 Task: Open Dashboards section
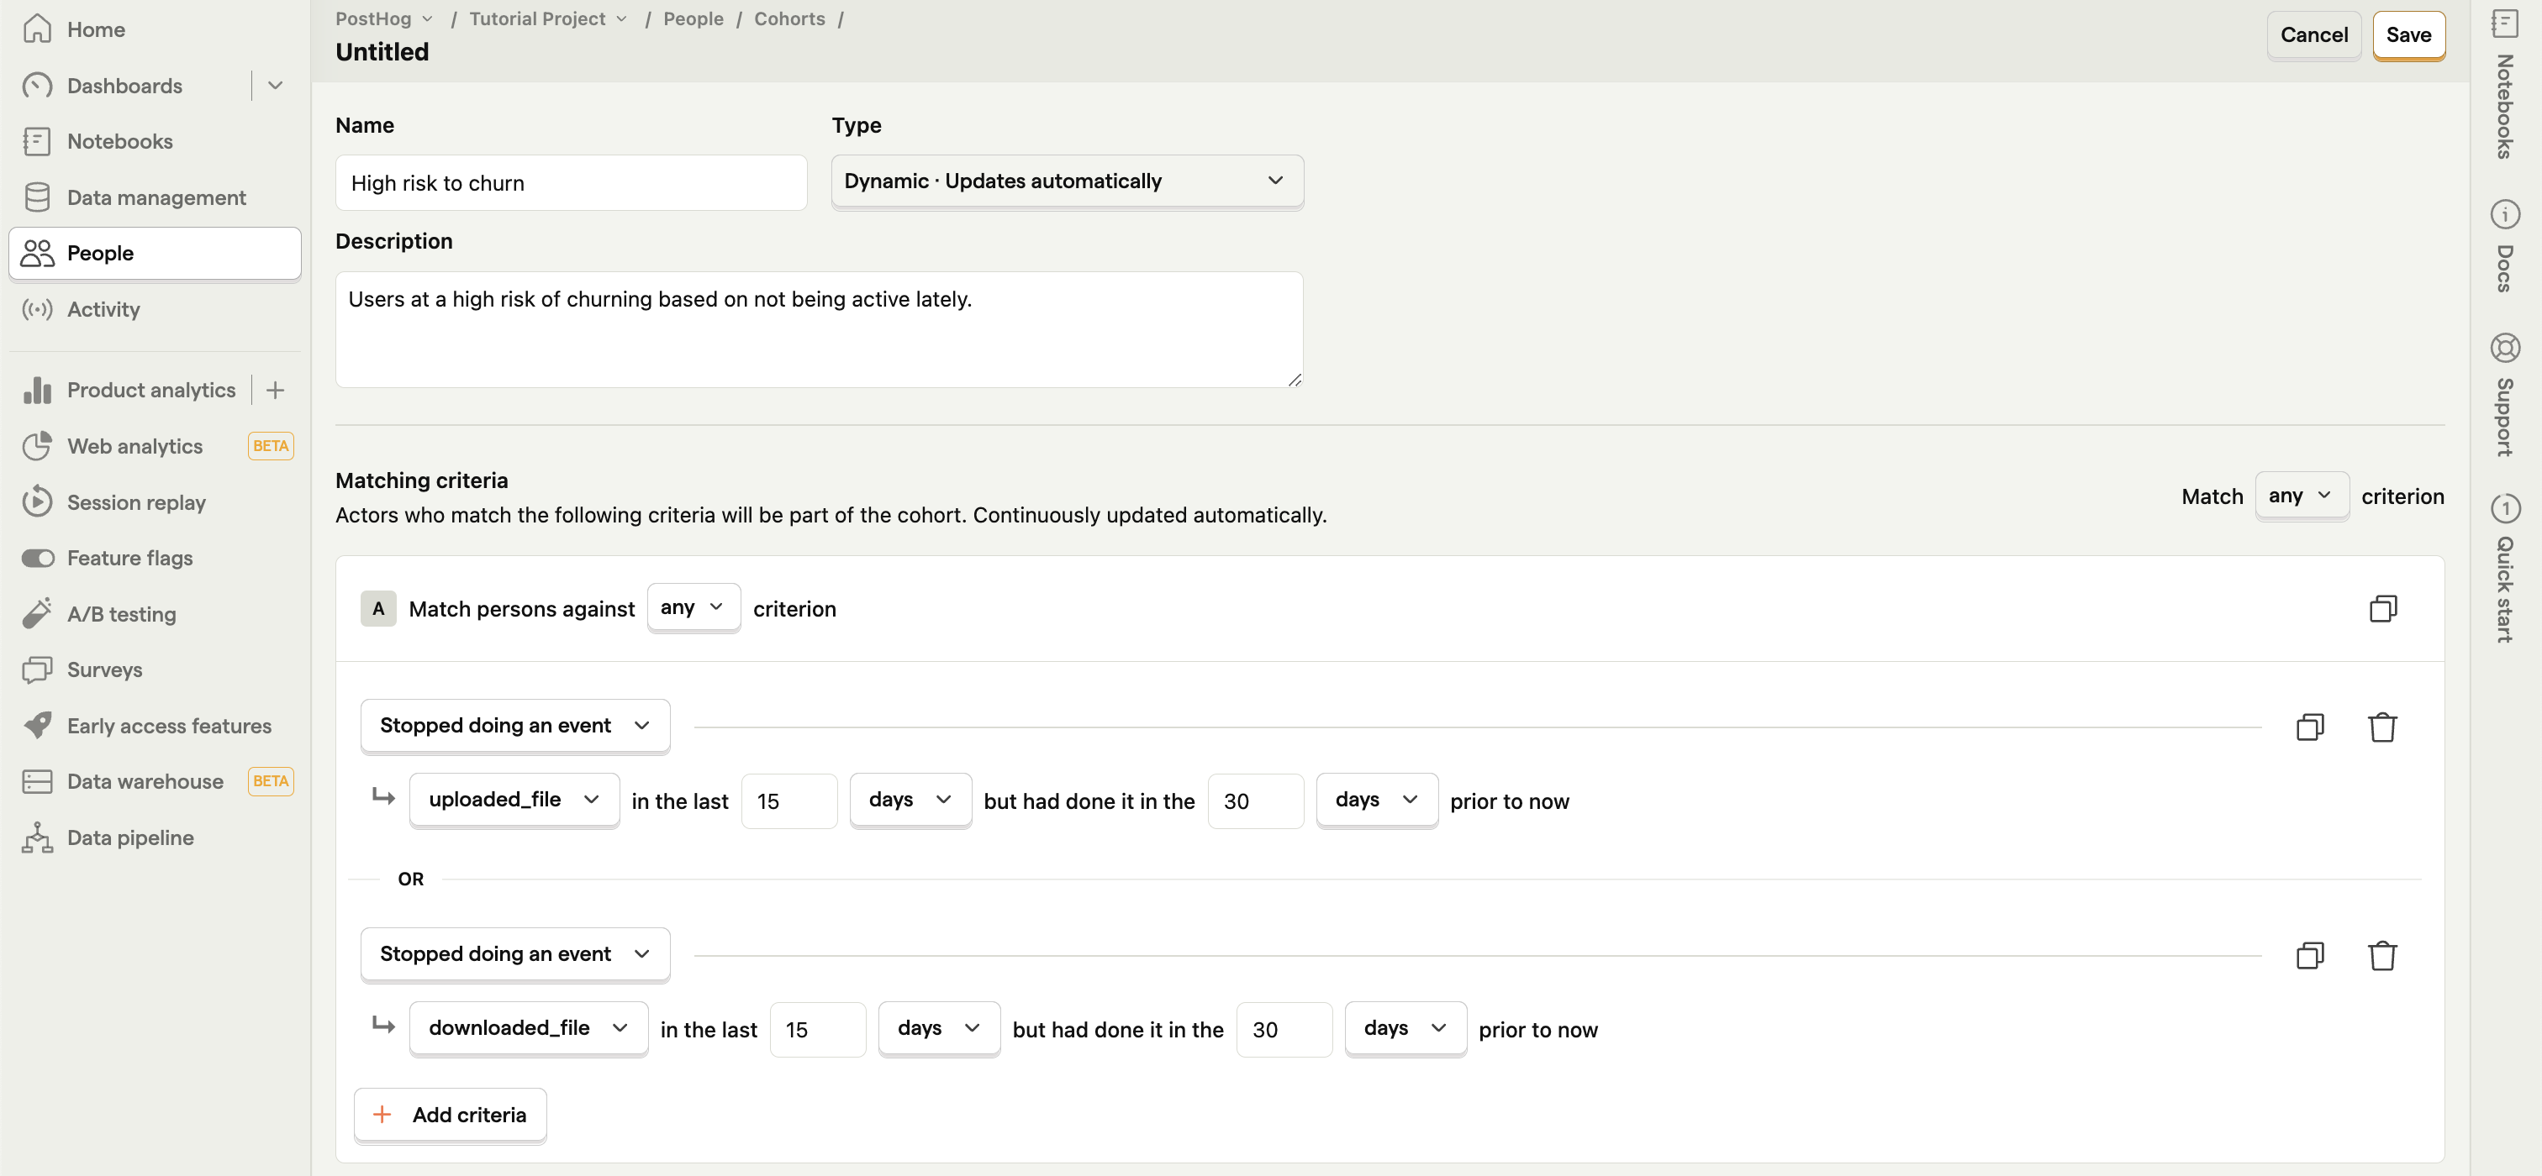click(x=125, y=86)
